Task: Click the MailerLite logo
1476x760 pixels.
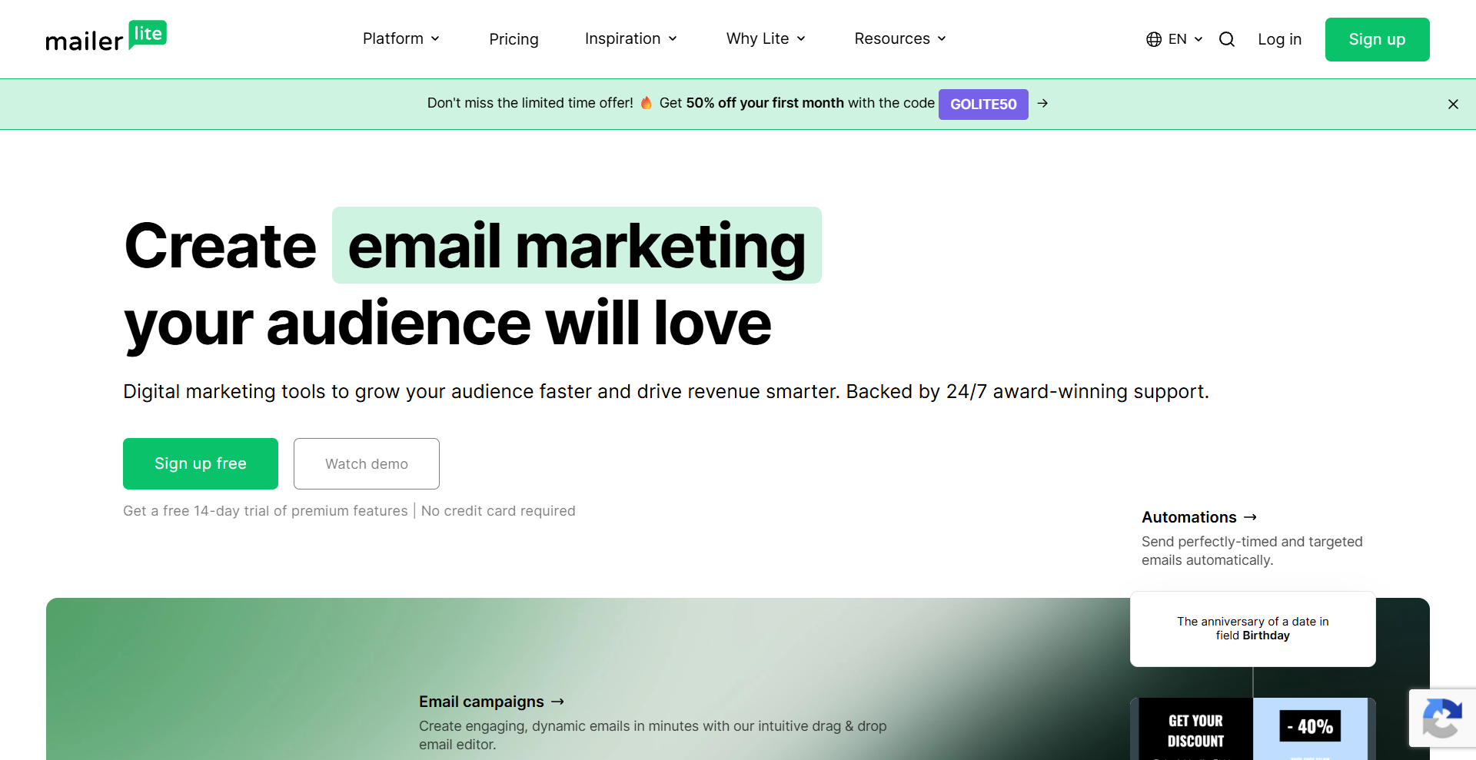Action: pos(106,37)
